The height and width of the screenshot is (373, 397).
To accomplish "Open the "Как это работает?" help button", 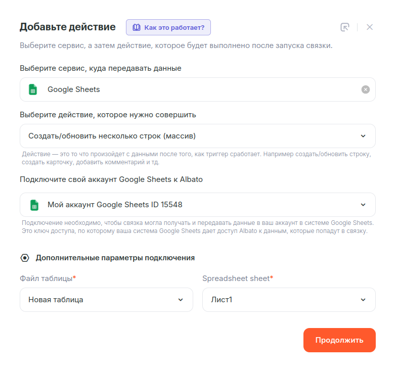I will 168,27.
